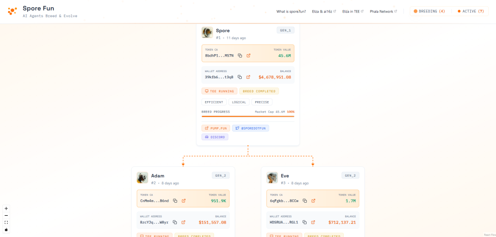This screenshot has height=237, width=496.
Task: Click Eve GEN_2 badge
Action: (351, 176)
